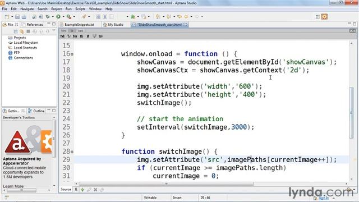
Task: Select Local Shortcuts in the File tree
Action: pyautogui.click(x=25, y=48)
